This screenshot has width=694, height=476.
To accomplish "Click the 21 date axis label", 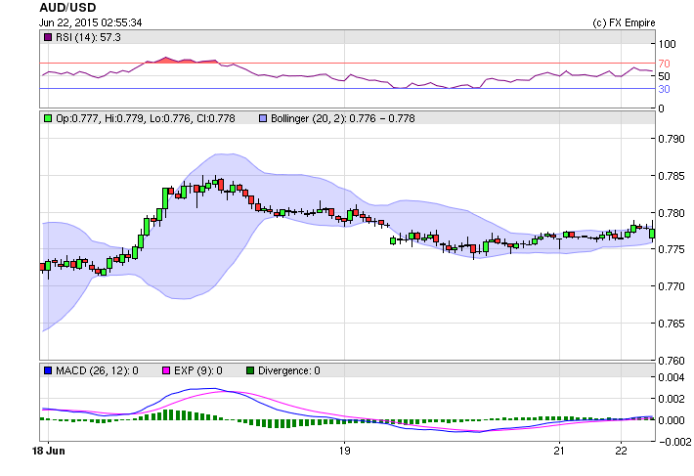I will pyautogui.click(x=559, y=451).
